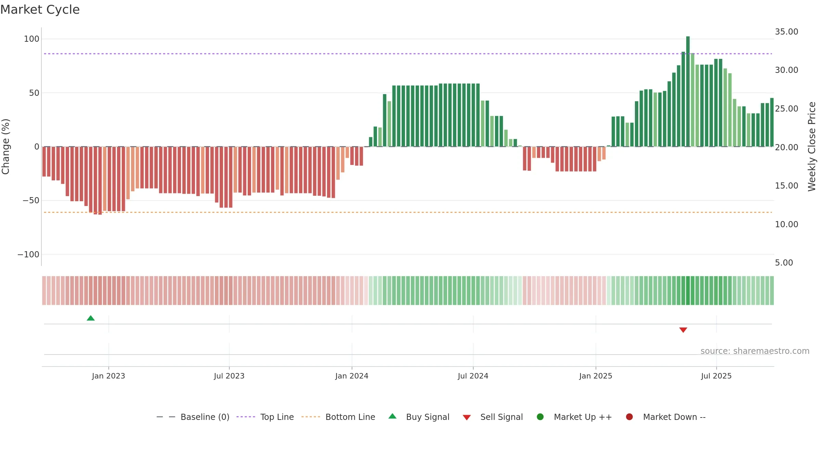Click the Jan 2023 axis label
The height and width of the screenshot is (462, 821).
[108, 376]
